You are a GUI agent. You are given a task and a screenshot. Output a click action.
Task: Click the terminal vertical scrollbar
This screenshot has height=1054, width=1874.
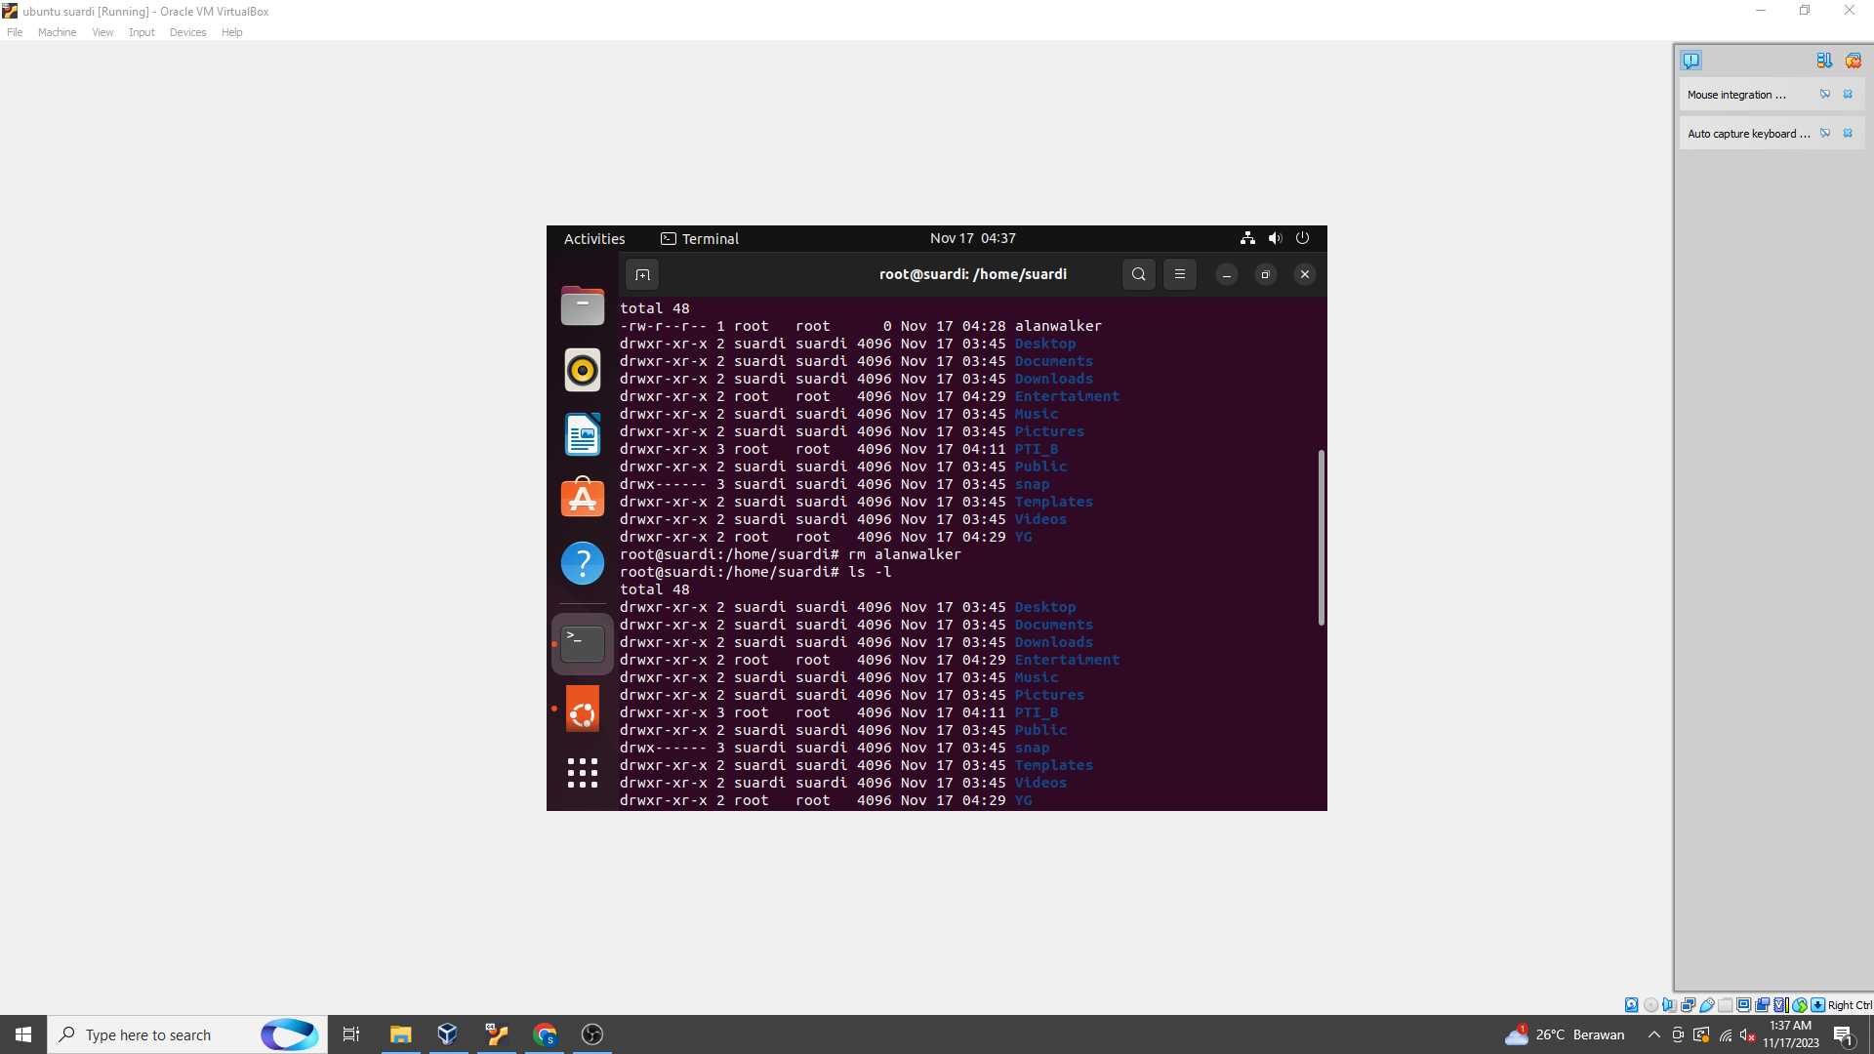point(1321,538)
